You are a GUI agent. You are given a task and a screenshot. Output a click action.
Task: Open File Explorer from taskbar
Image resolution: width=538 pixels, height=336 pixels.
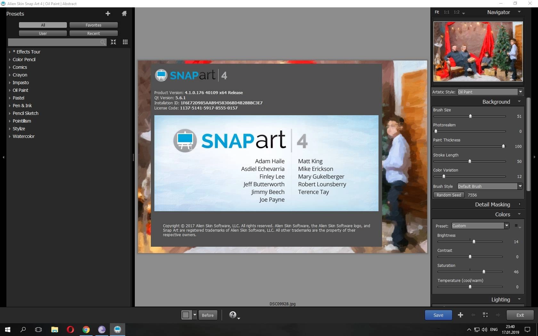[54, 329]
